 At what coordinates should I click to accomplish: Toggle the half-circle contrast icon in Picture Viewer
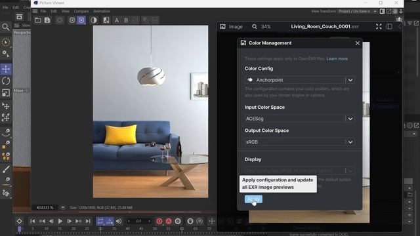click(94, 20)
